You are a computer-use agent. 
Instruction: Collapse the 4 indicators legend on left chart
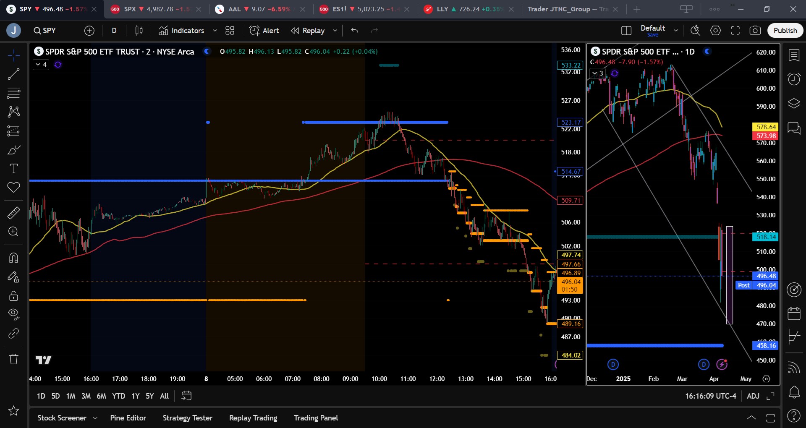41,65
